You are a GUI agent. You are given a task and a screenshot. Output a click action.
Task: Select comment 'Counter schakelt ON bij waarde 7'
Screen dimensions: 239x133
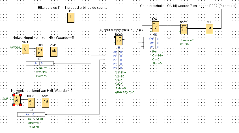coord(188,6)
